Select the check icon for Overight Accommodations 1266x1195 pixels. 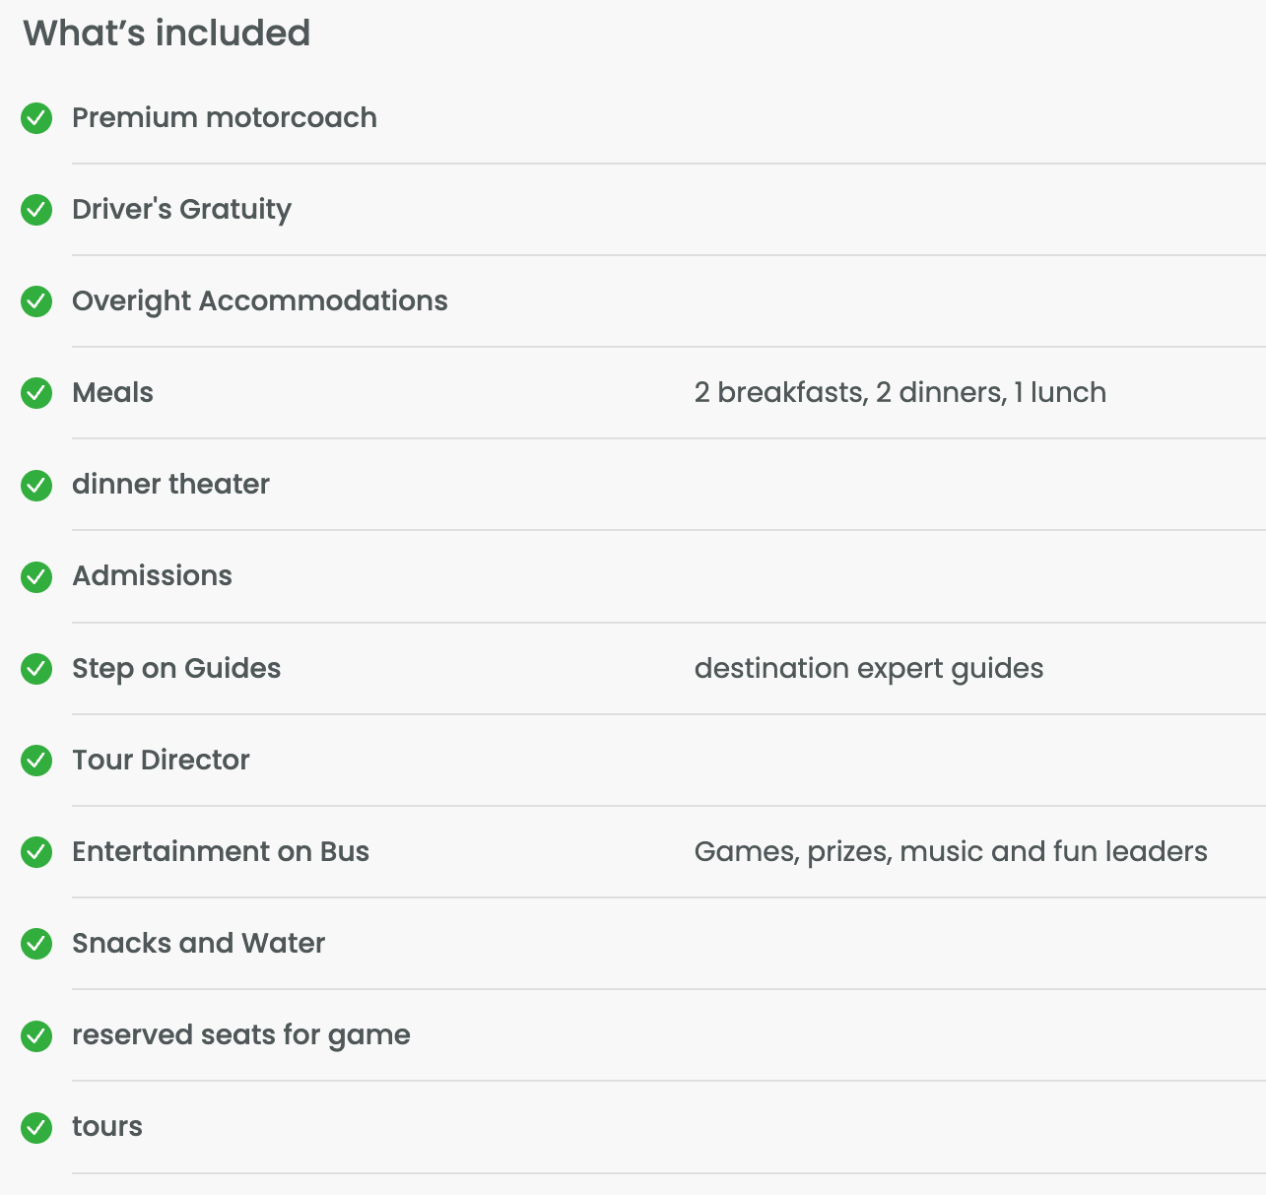36,301
